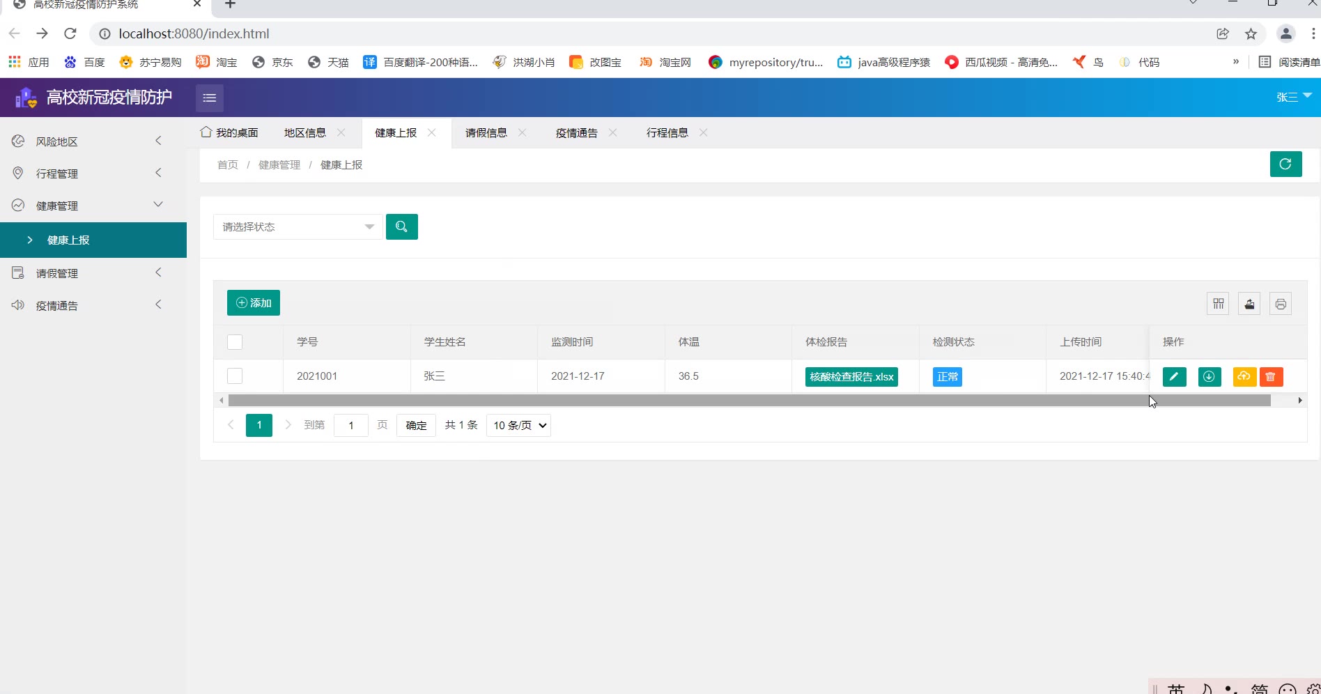Tick the checkbox for student 2021001

coord(235,376)
